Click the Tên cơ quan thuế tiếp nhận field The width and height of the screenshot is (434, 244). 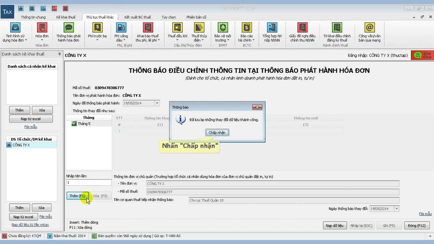[x=294, y=200]
